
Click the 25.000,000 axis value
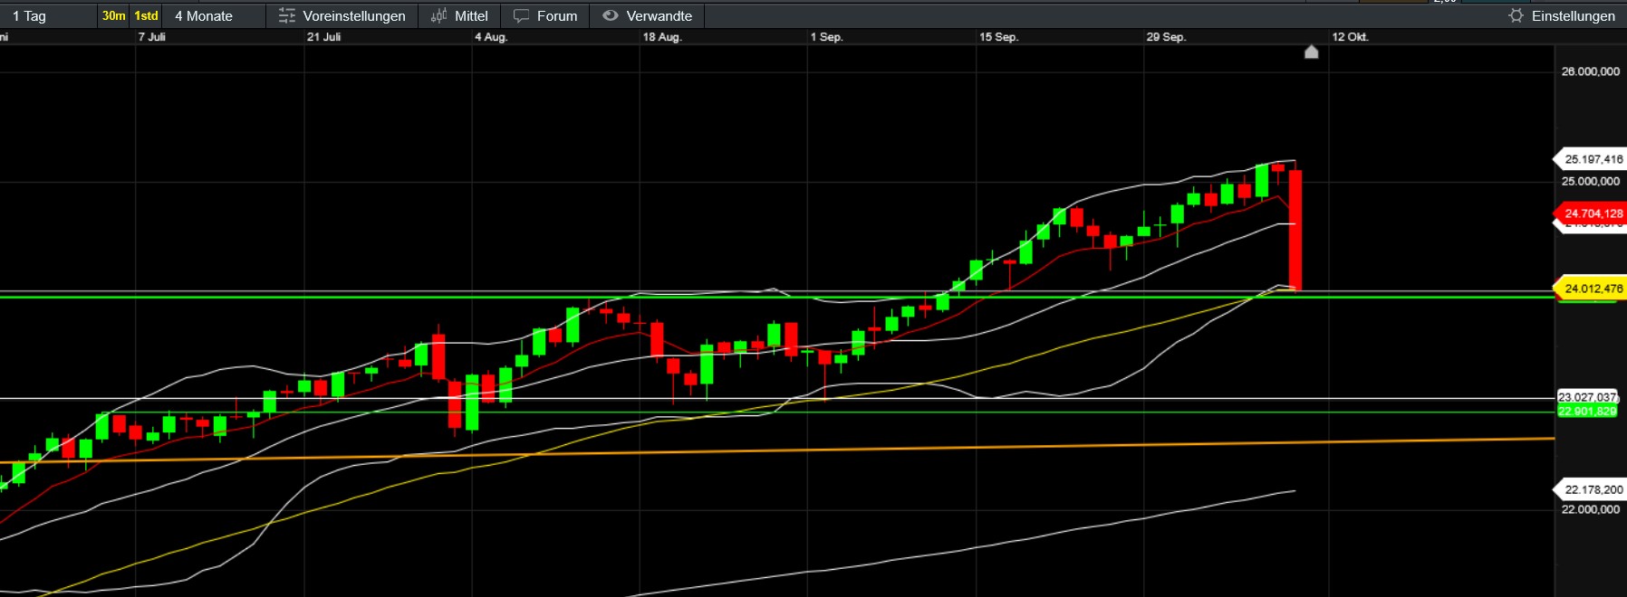(x=1591, y=181)
